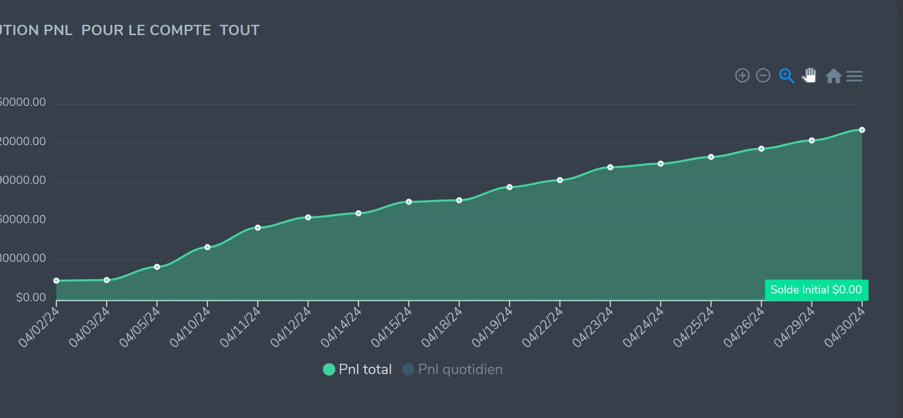Activate the selection zoom magnifier tool
The image size is (903, 418).
pyautogui.click(x=787, y=76)
